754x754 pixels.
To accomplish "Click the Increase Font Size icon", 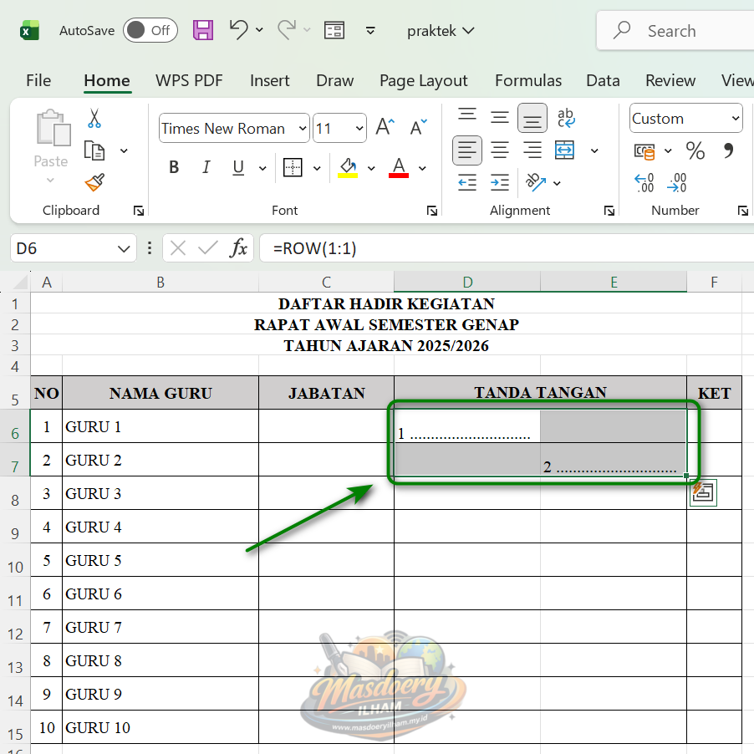I will [385, 128].
